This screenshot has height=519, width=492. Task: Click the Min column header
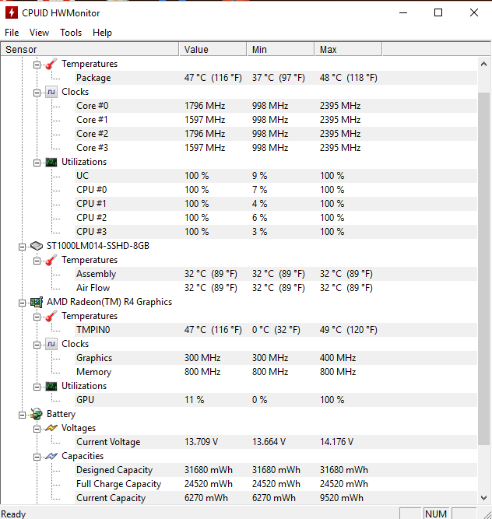pos(280,49)
